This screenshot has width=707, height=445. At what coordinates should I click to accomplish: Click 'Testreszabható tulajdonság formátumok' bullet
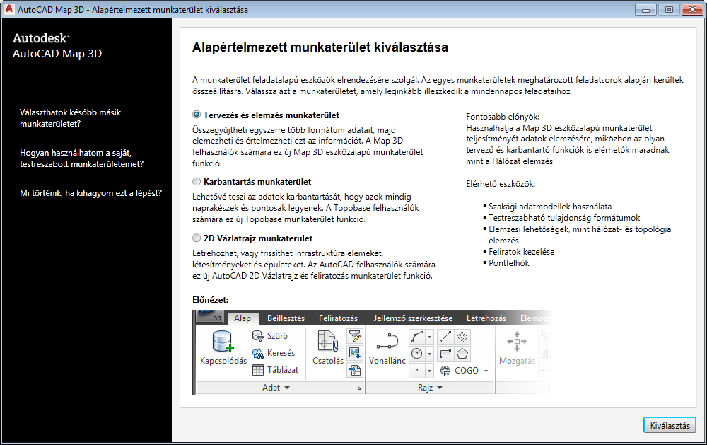click(x=564, y=218)
